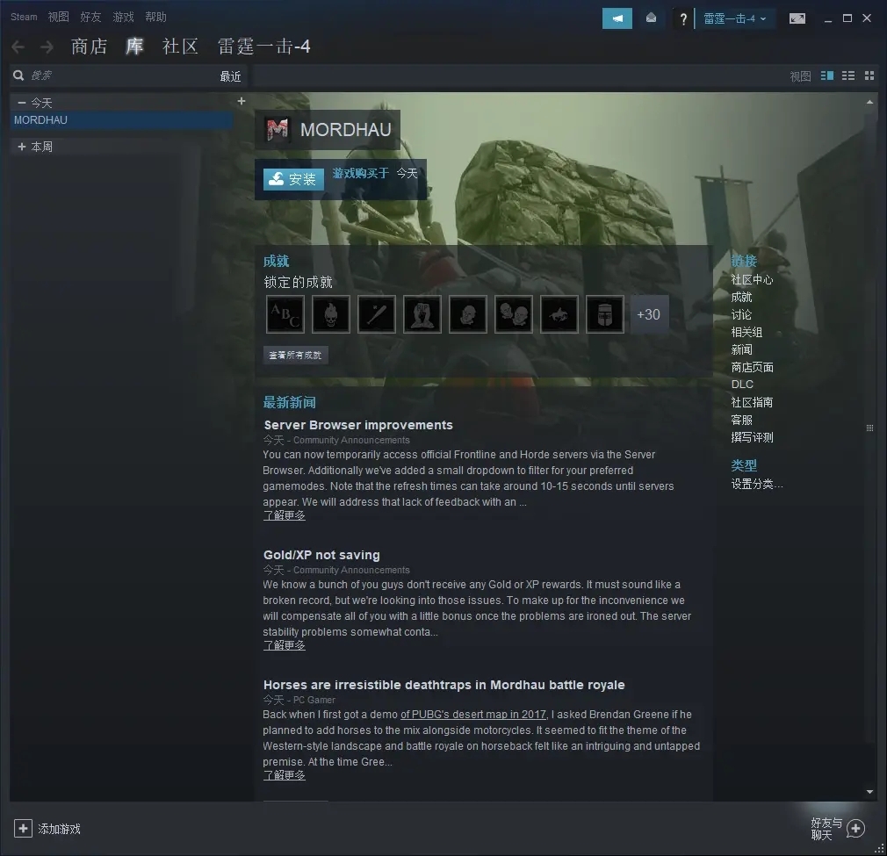Open the flaming skull locked achievement

[331, 314]
